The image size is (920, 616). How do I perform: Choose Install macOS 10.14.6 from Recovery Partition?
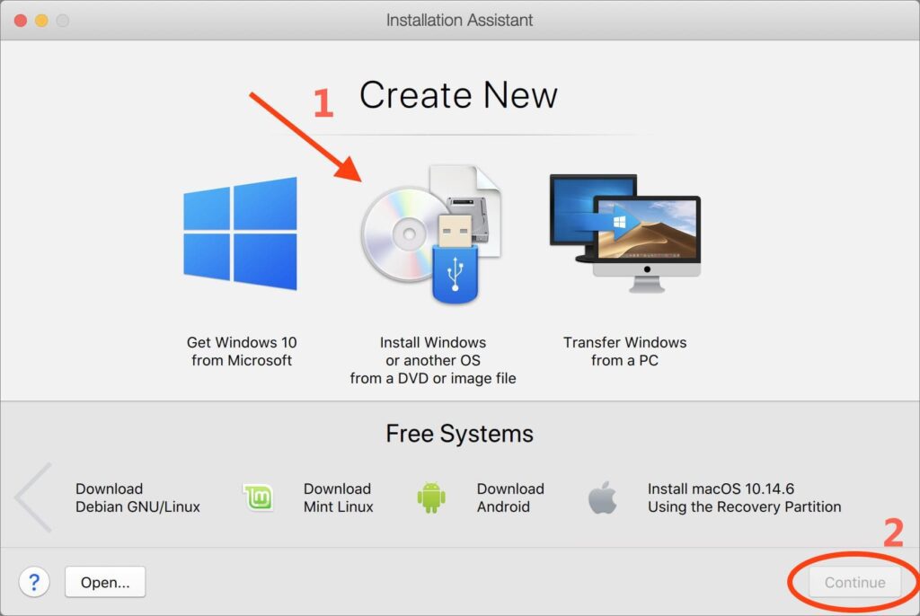(x=744, y=497)
